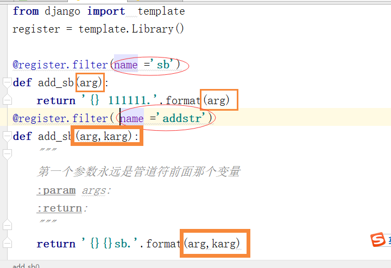Click the 'return' keyword on the '{} {}sb.' line
Image resolution: width=391 pixels, height=268 pixels.
point(56,244)
